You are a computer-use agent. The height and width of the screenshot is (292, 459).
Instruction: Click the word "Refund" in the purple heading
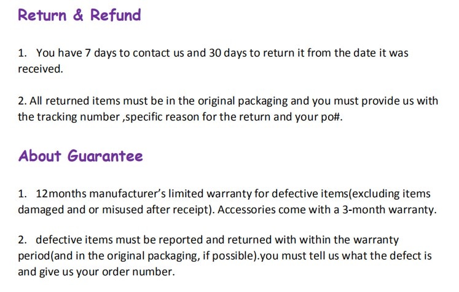pyautogui.click(x=116, y=15)
